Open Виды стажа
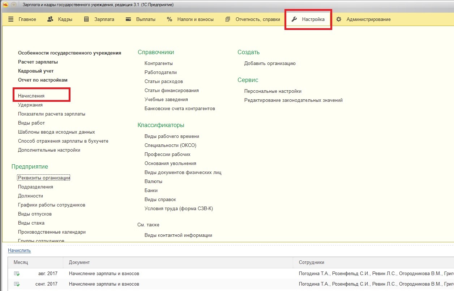454x291 pixels. [31, 223]
